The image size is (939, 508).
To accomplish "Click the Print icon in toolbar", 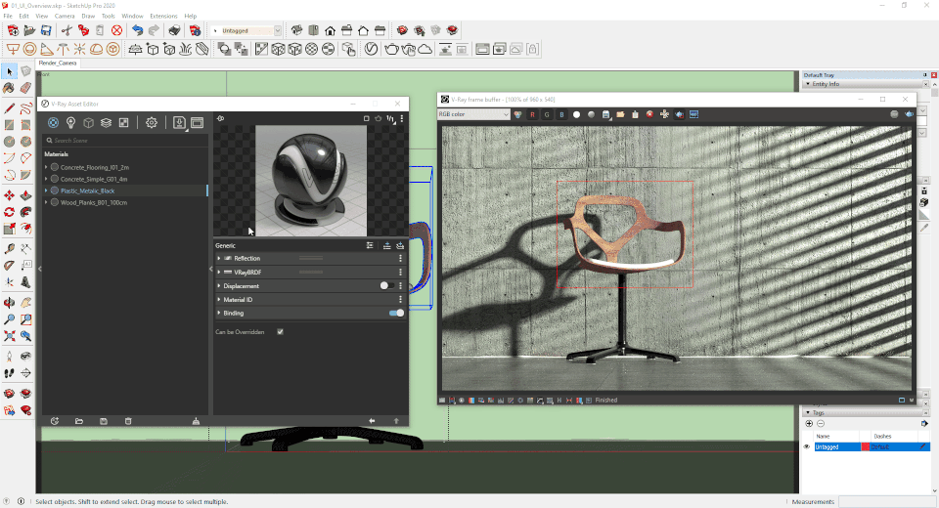I will (x=173, y=30).
